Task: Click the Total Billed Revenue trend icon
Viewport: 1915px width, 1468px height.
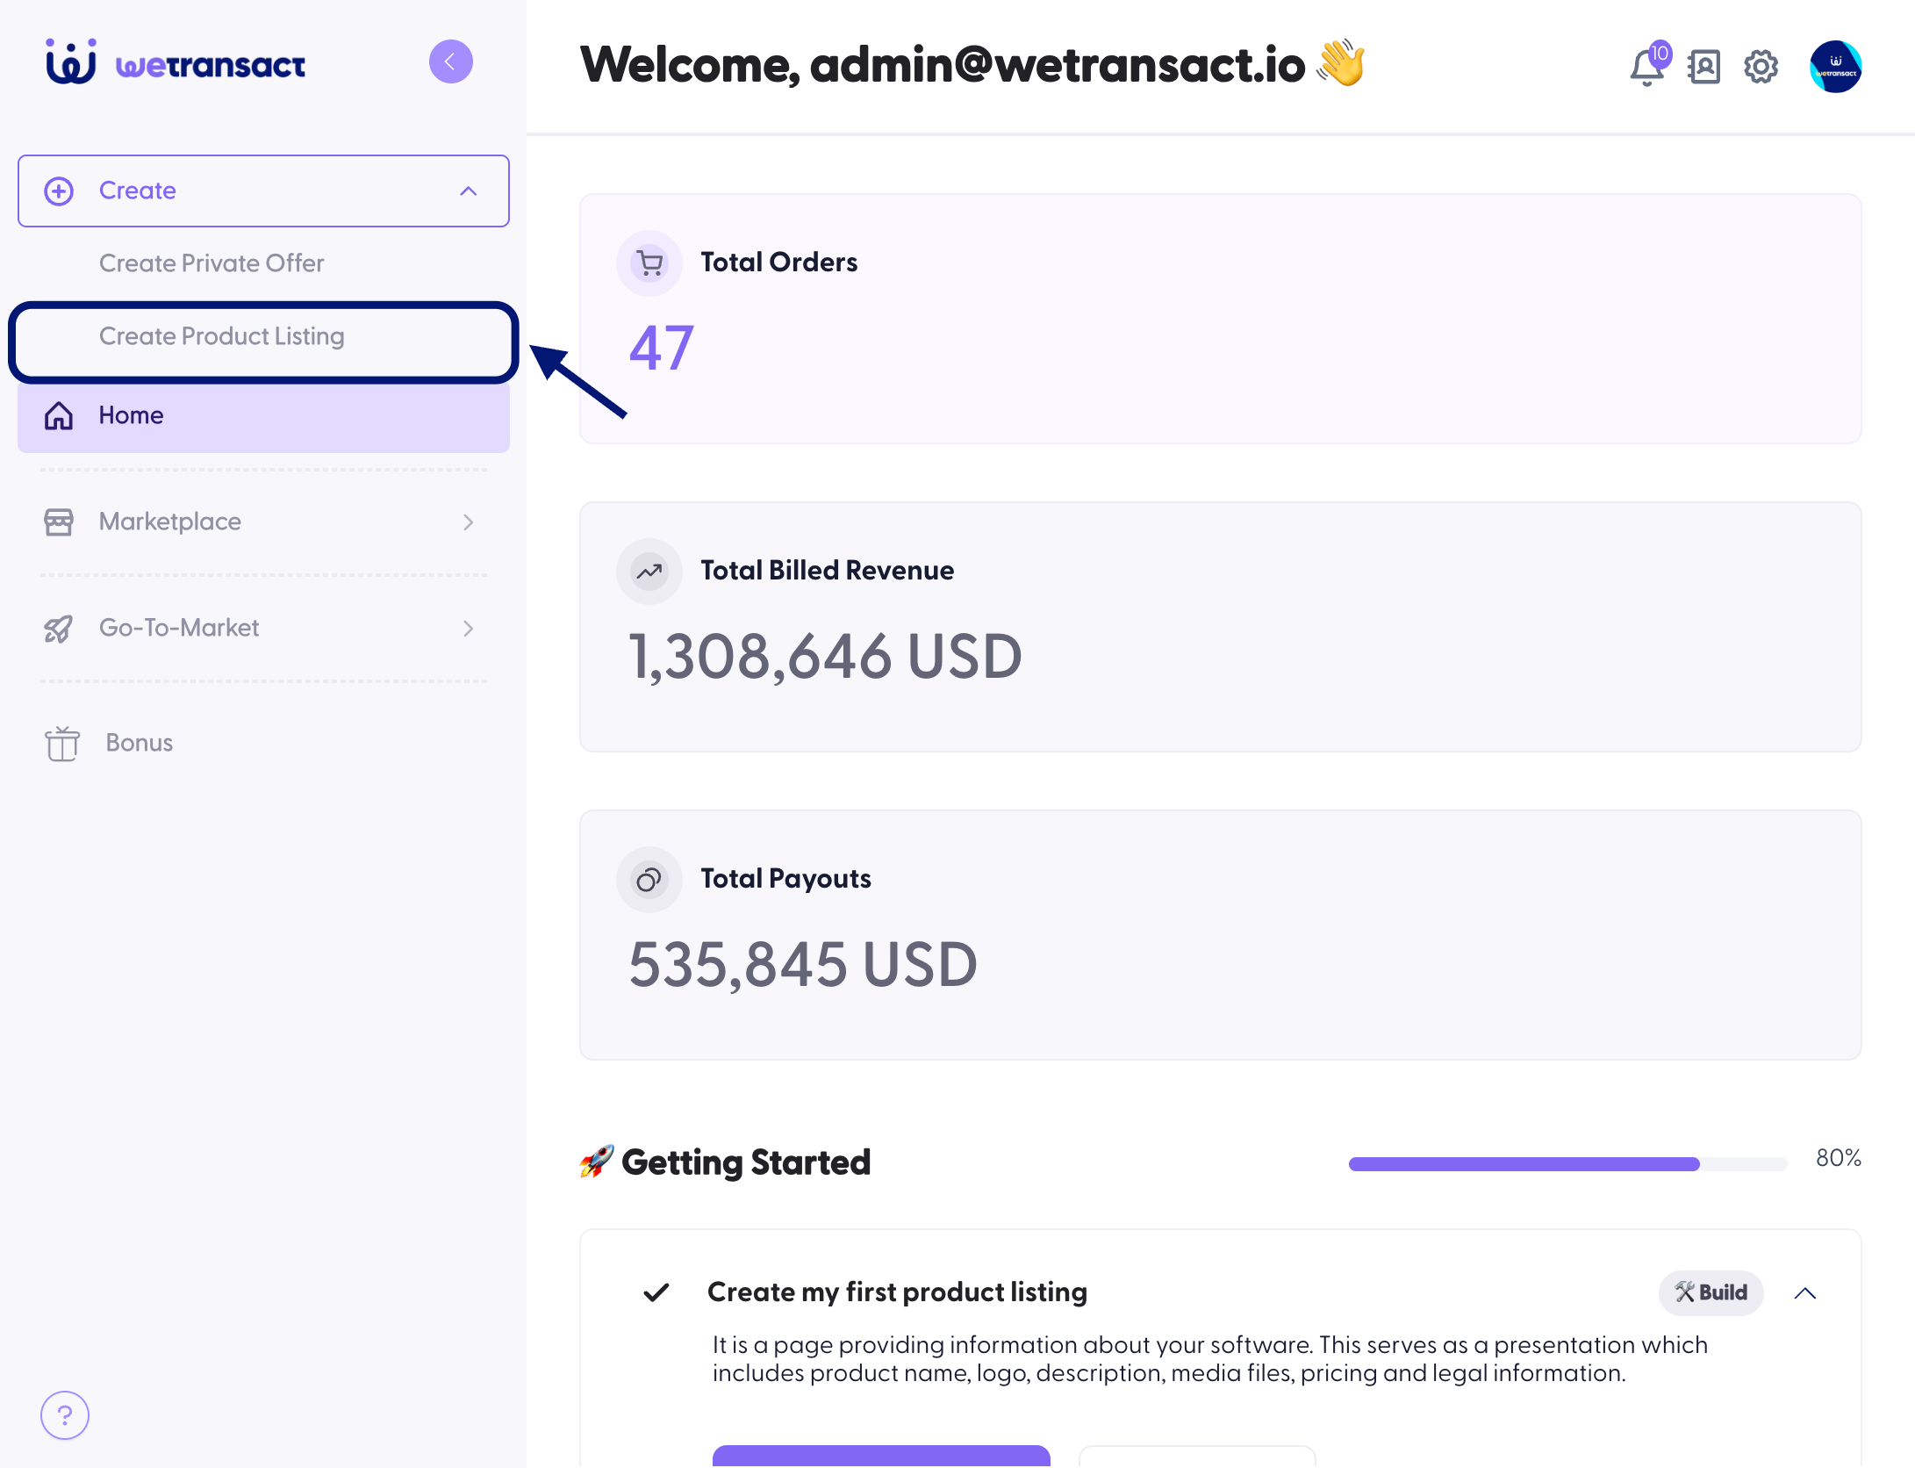Action: (x=649, y=571)
